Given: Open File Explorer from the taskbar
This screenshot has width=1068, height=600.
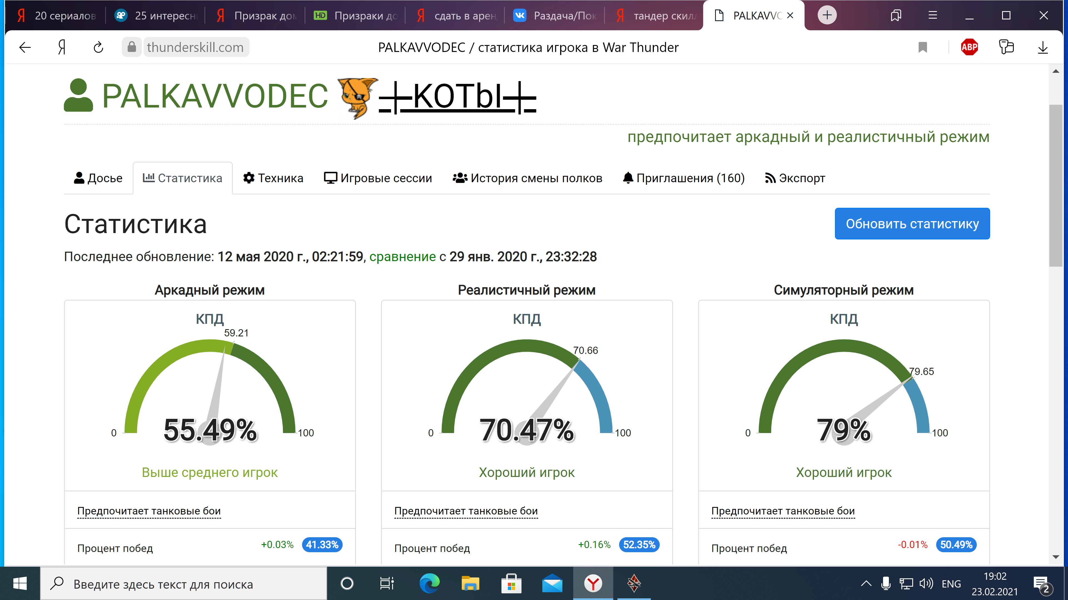Looking at the screenshot, I should [470, 584].
